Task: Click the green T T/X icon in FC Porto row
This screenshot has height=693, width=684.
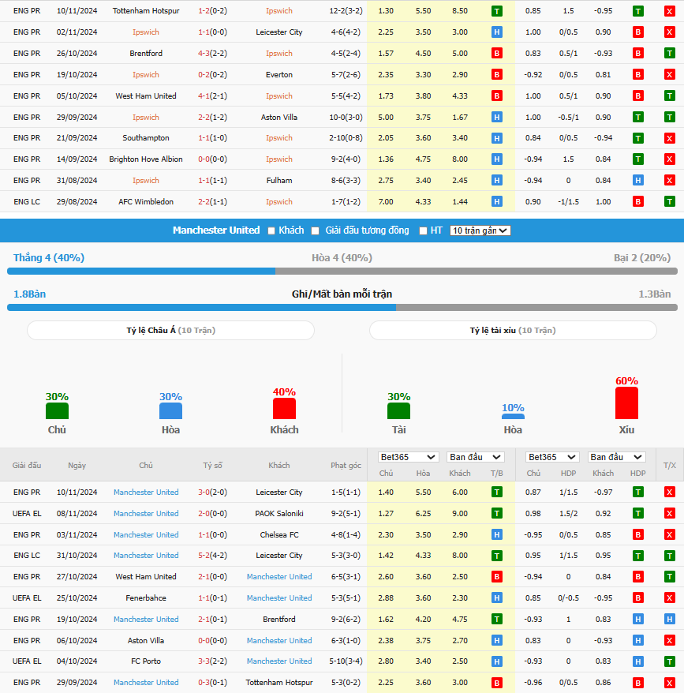Action: coord(670,661)
